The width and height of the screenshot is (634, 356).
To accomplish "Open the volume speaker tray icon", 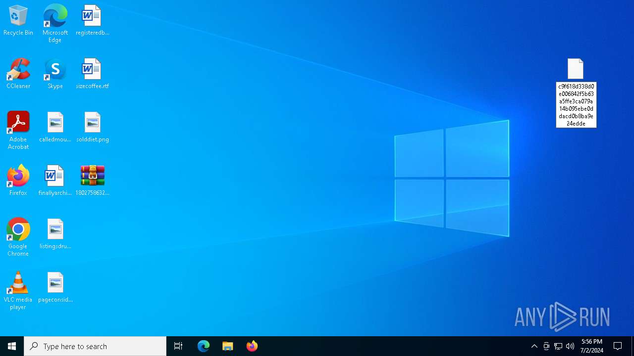I will [570, 346].
